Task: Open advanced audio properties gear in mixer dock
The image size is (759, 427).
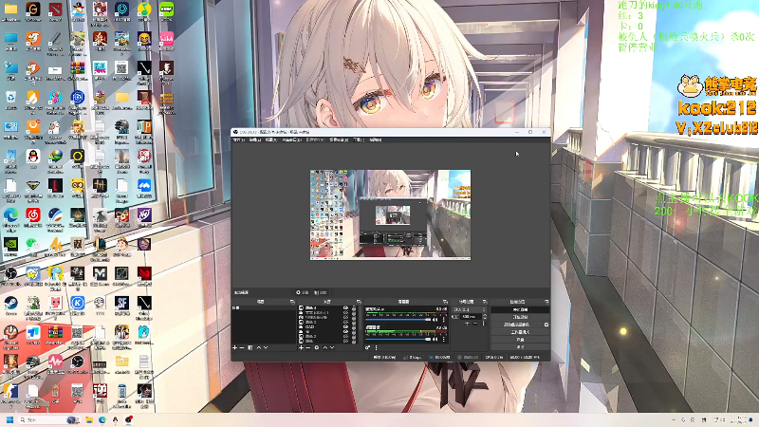Action: 367,347
